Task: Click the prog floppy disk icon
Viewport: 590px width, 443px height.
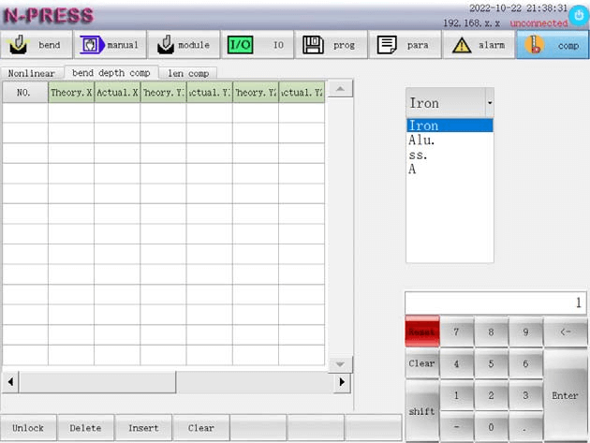Action: [x=313, y=45]
